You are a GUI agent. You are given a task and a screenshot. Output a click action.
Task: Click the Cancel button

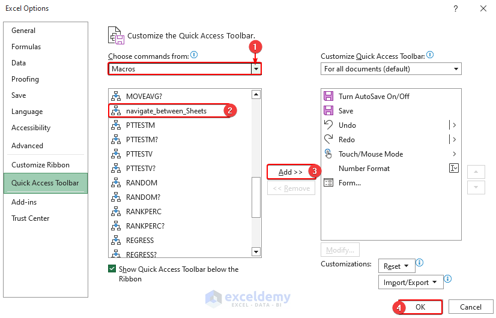coord(470,307)
